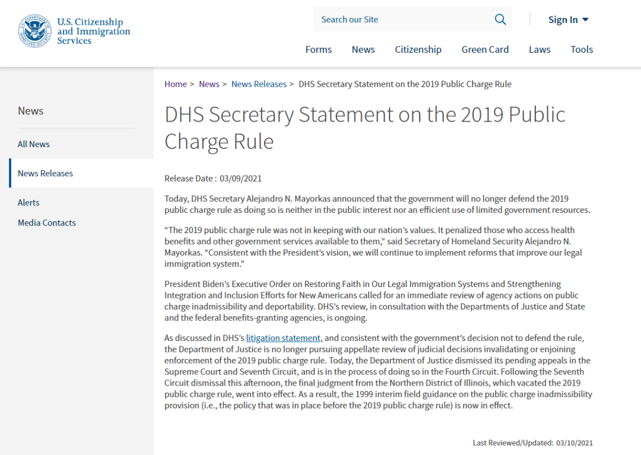Open the Tools menu
This screenshot has height=455, width=641.
tap(582, 49)
